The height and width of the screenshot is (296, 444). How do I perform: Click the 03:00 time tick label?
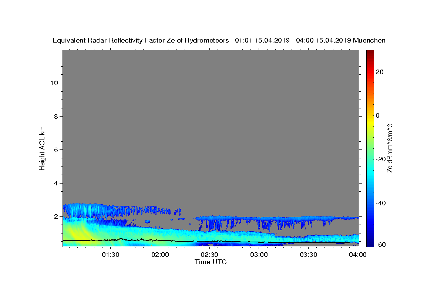pos(259,255)
